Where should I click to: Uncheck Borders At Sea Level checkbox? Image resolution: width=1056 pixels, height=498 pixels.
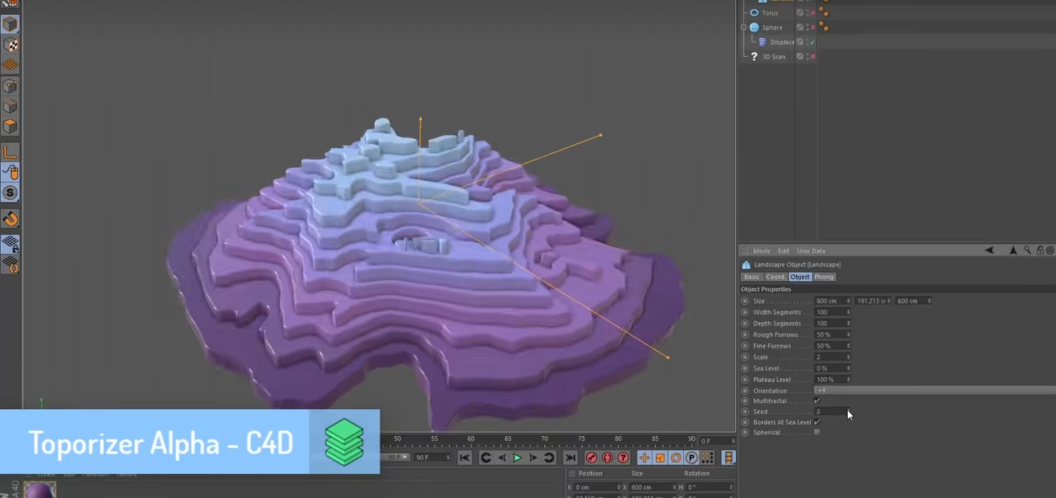(x=817, y=422)
